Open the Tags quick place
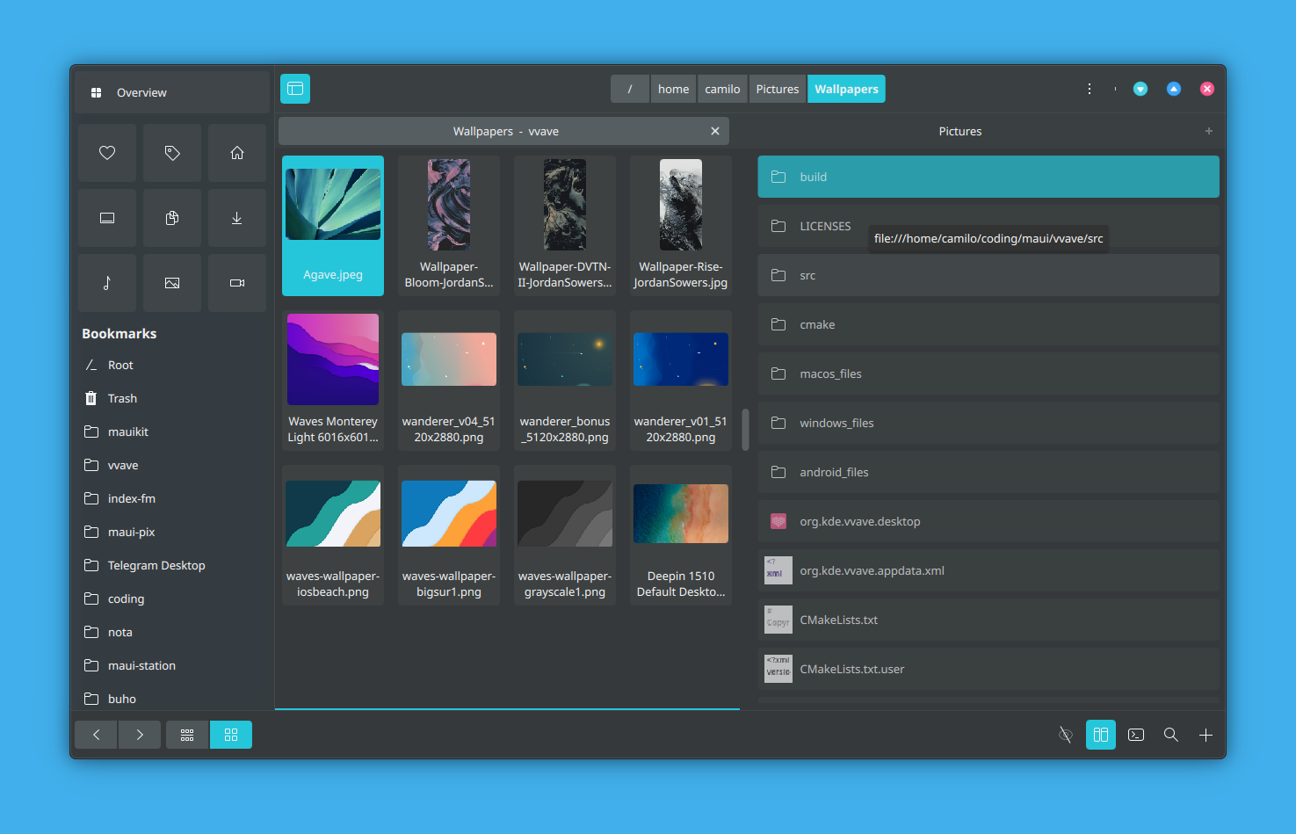This screenshot has width=1296, height=834. click(x=172, y=153)
